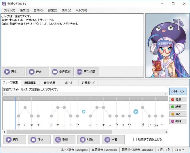Click the accent editor horizontal scrollbar thumb

click(59, 132)
